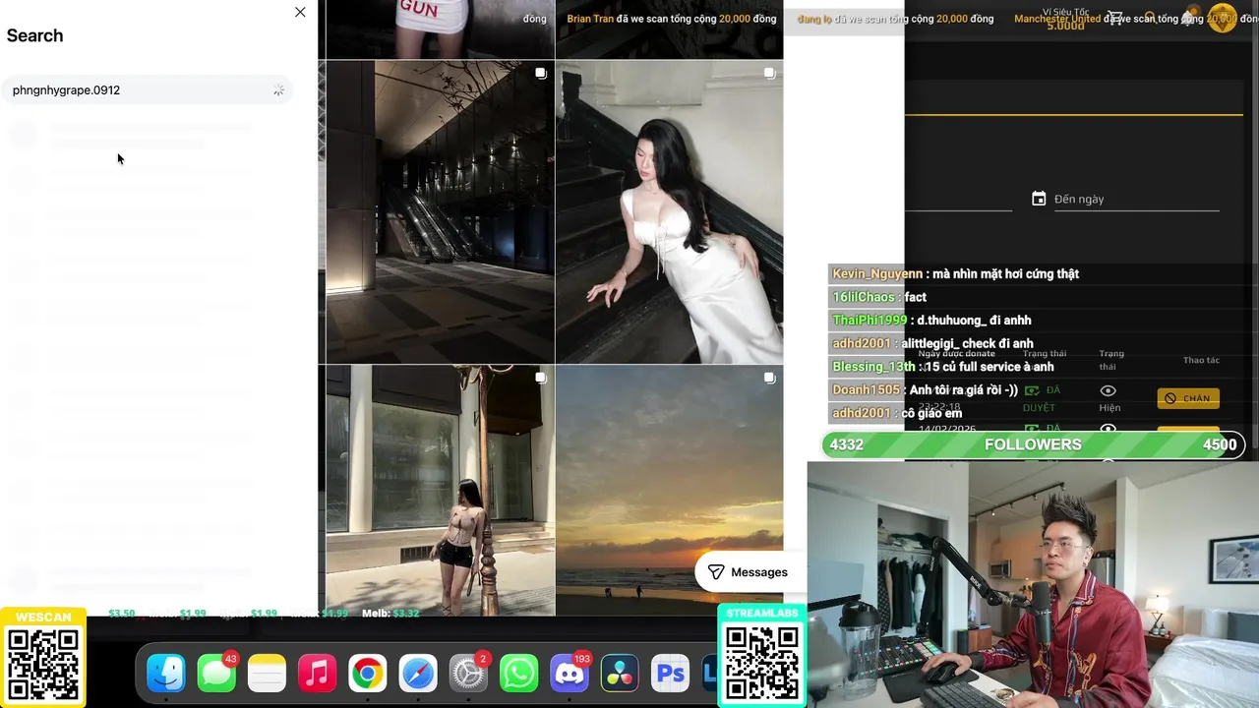The image size is (1259, 708).
Task: Switch to Google Chrome in the Dock
Action: [367, 674]
